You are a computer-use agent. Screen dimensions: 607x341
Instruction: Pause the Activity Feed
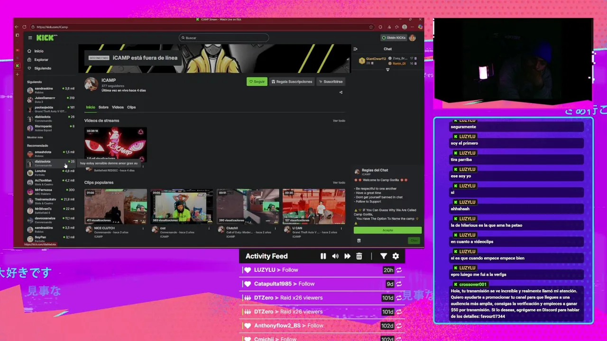point(323,256)
